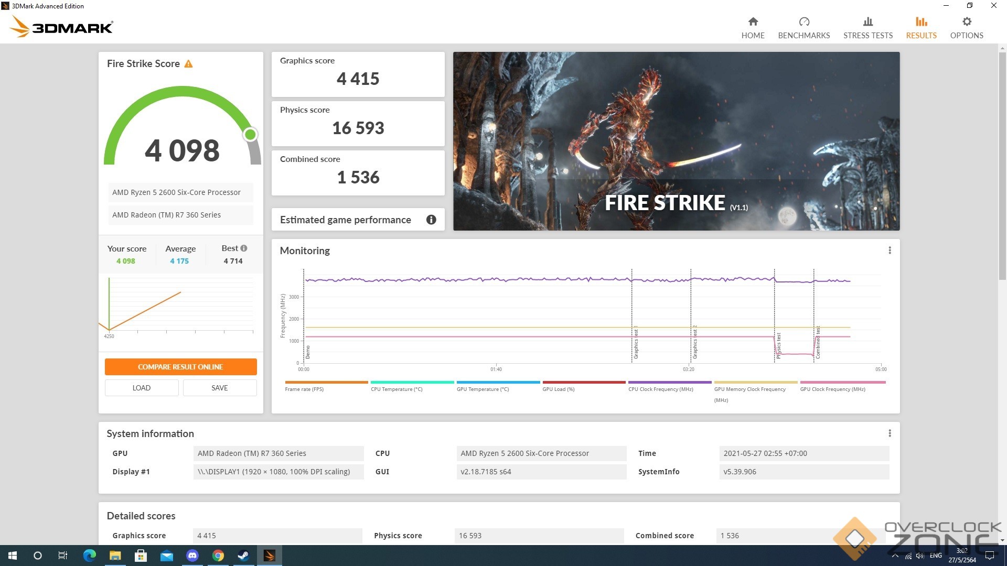This screenshot has height=566, width=1007.
Task: Toggle the CPU Temperature legend series
Action: click(x=397, y=389)
